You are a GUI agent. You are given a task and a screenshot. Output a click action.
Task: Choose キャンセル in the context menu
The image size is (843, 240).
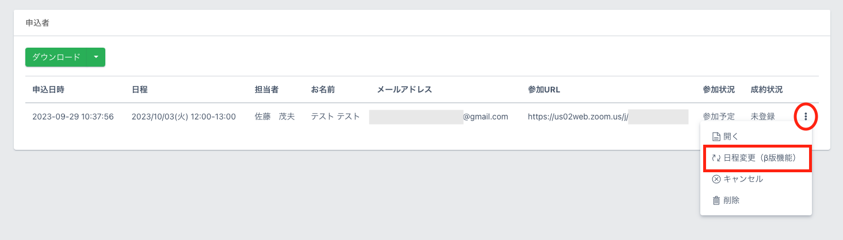coord(742,179)
